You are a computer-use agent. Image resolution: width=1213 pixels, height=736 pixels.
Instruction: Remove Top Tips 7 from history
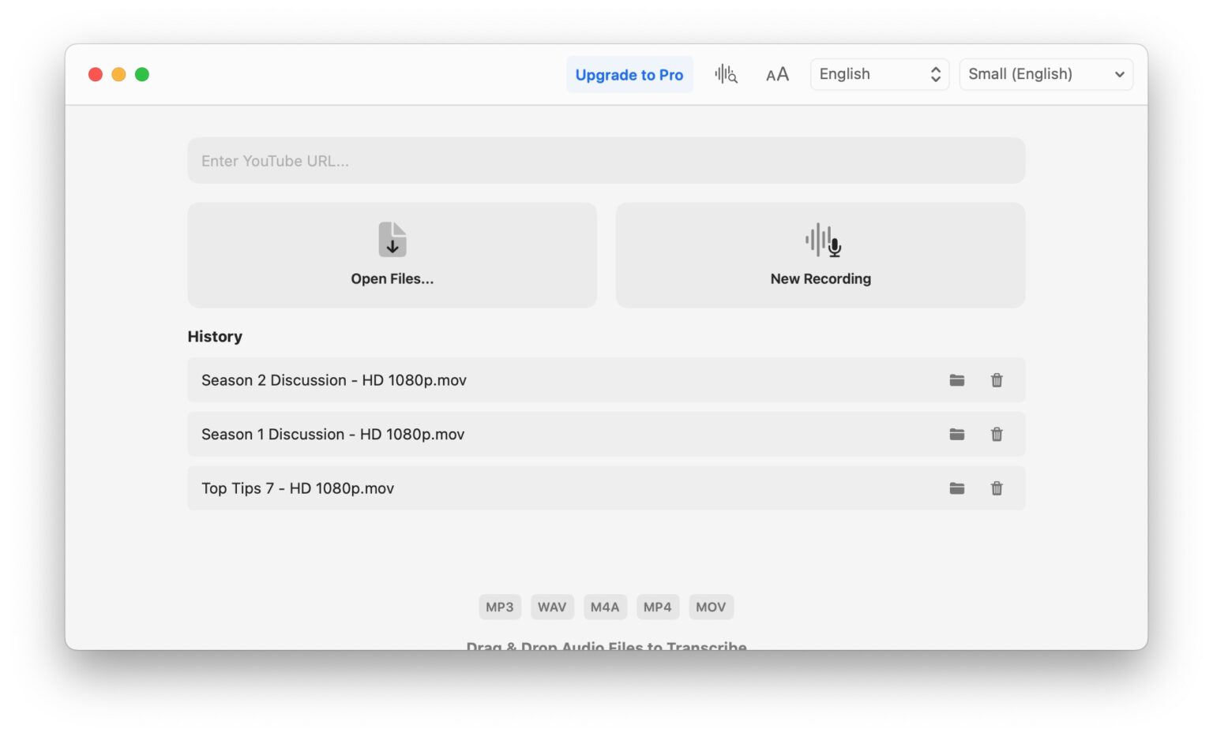click(x=996, y=488)
